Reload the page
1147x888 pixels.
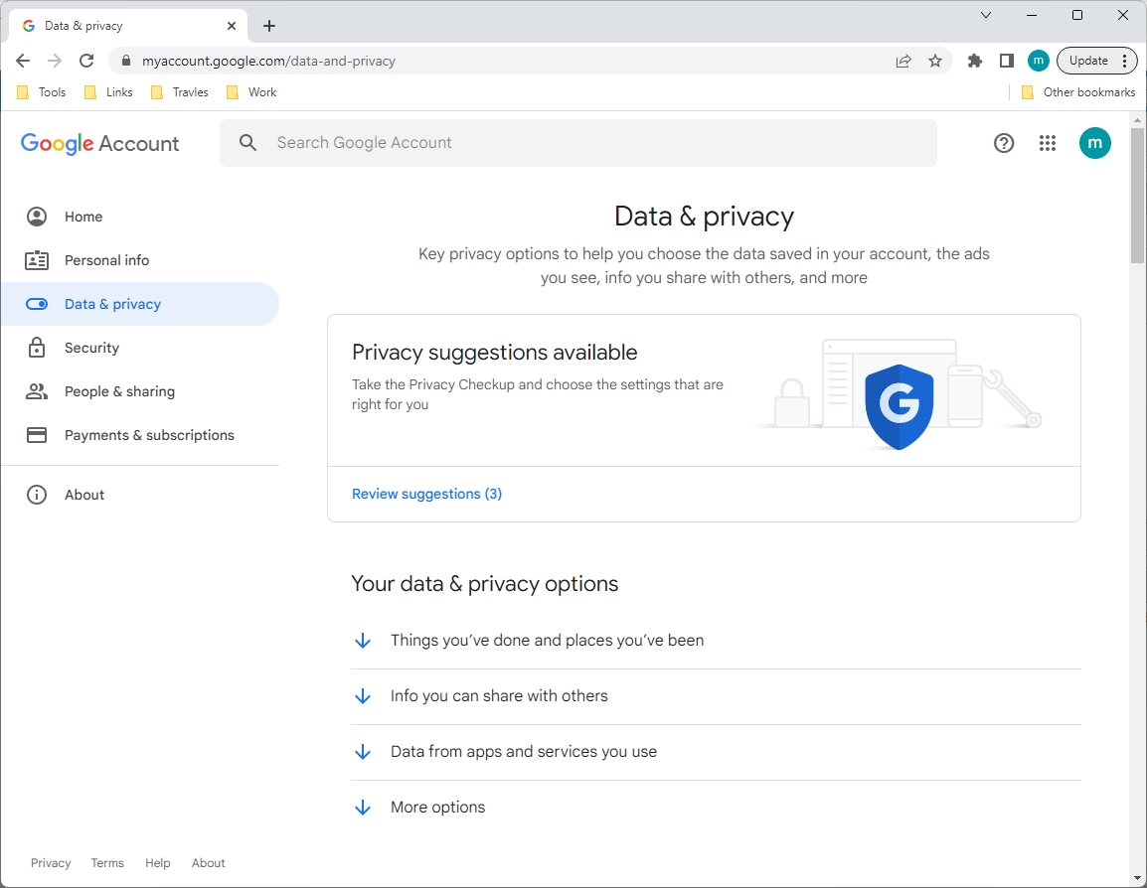pos(86,61)
